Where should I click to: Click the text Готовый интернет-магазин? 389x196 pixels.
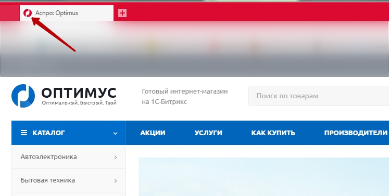coord(185,92)
